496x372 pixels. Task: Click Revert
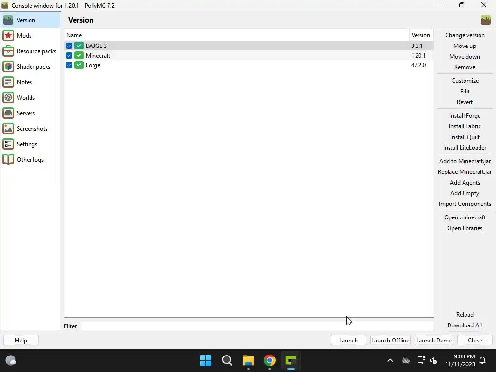point(465,102)
